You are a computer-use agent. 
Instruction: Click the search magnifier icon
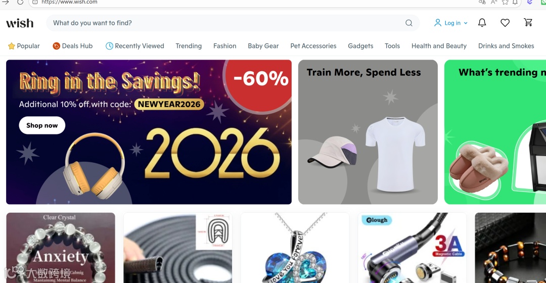[x=409, y=23]
